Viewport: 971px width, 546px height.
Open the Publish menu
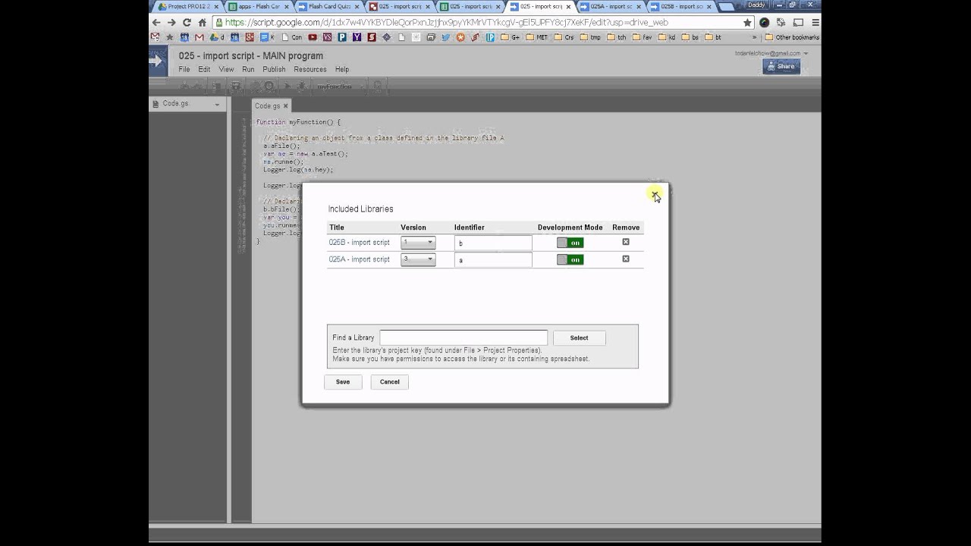(x=274, y=69)
